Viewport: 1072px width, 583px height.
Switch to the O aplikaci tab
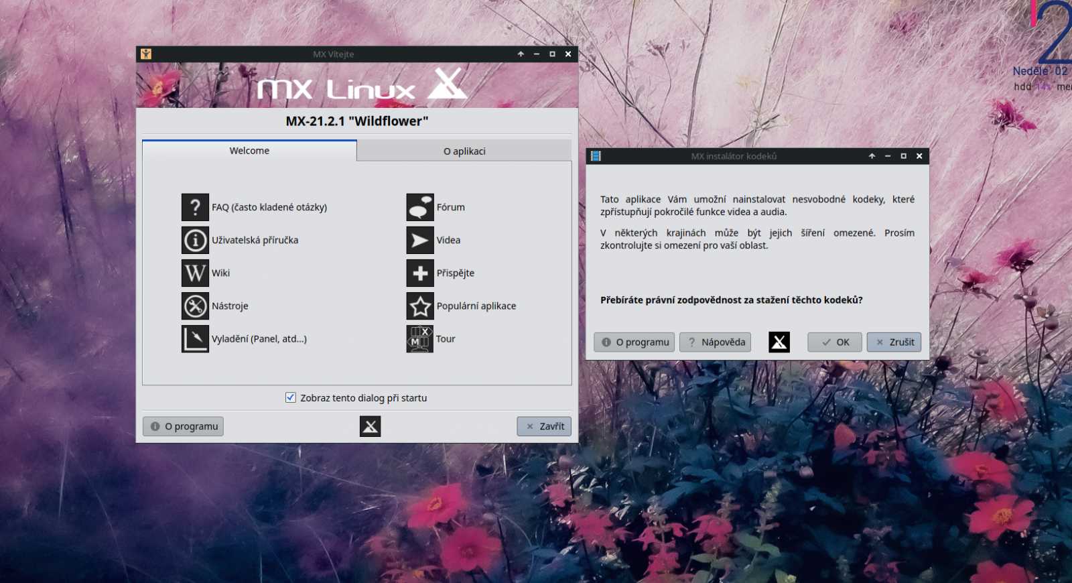pyautogui.click(x=464, y=151)
